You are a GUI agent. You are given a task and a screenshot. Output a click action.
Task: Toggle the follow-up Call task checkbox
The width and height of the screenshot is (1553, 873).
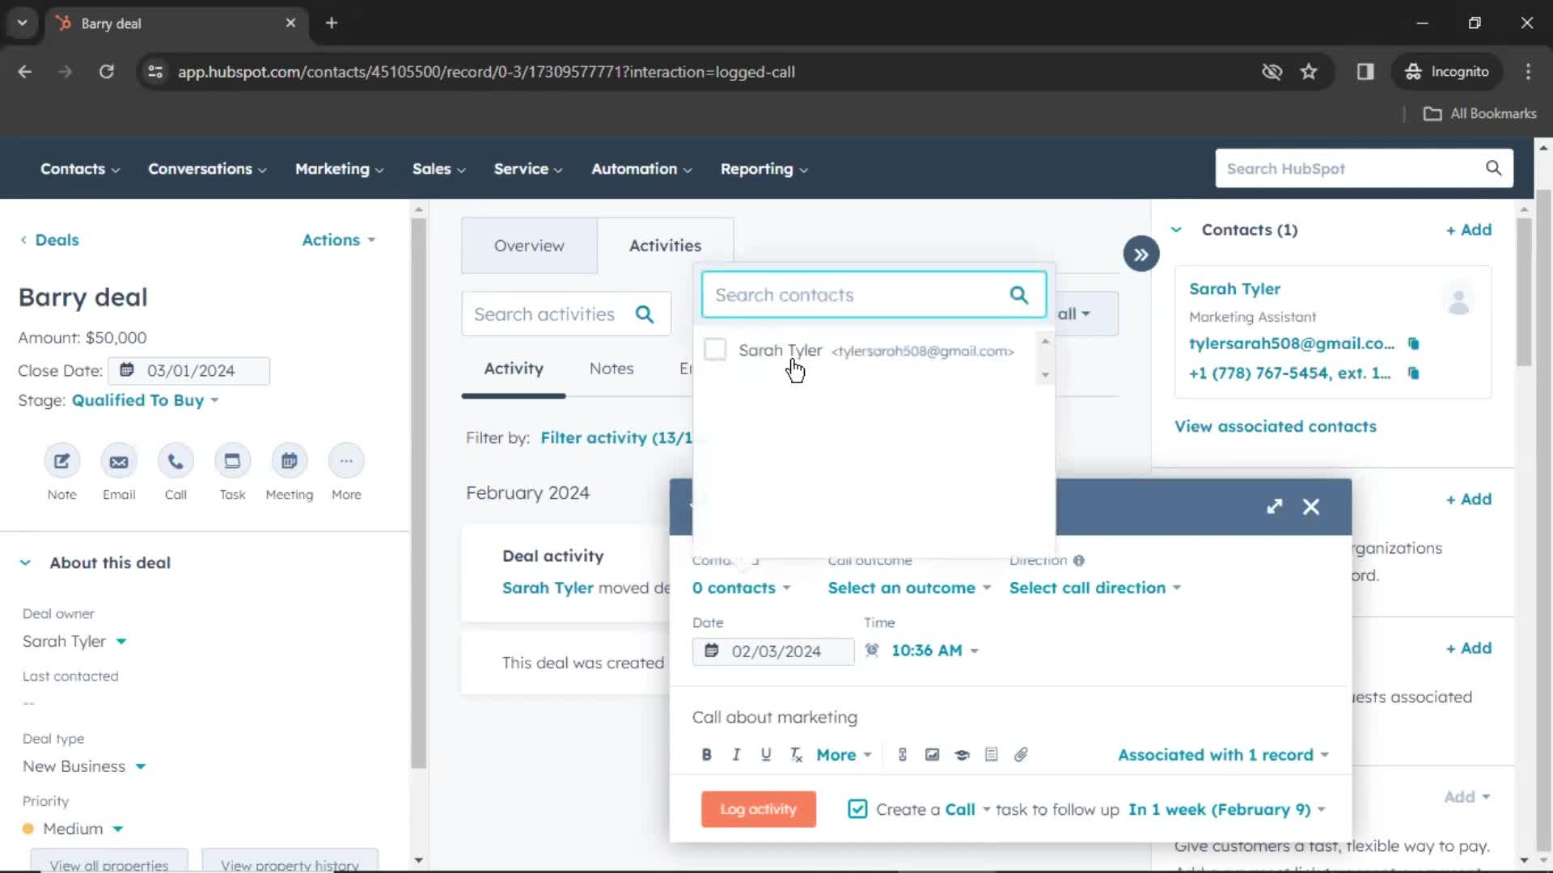(x=857, y=809)
